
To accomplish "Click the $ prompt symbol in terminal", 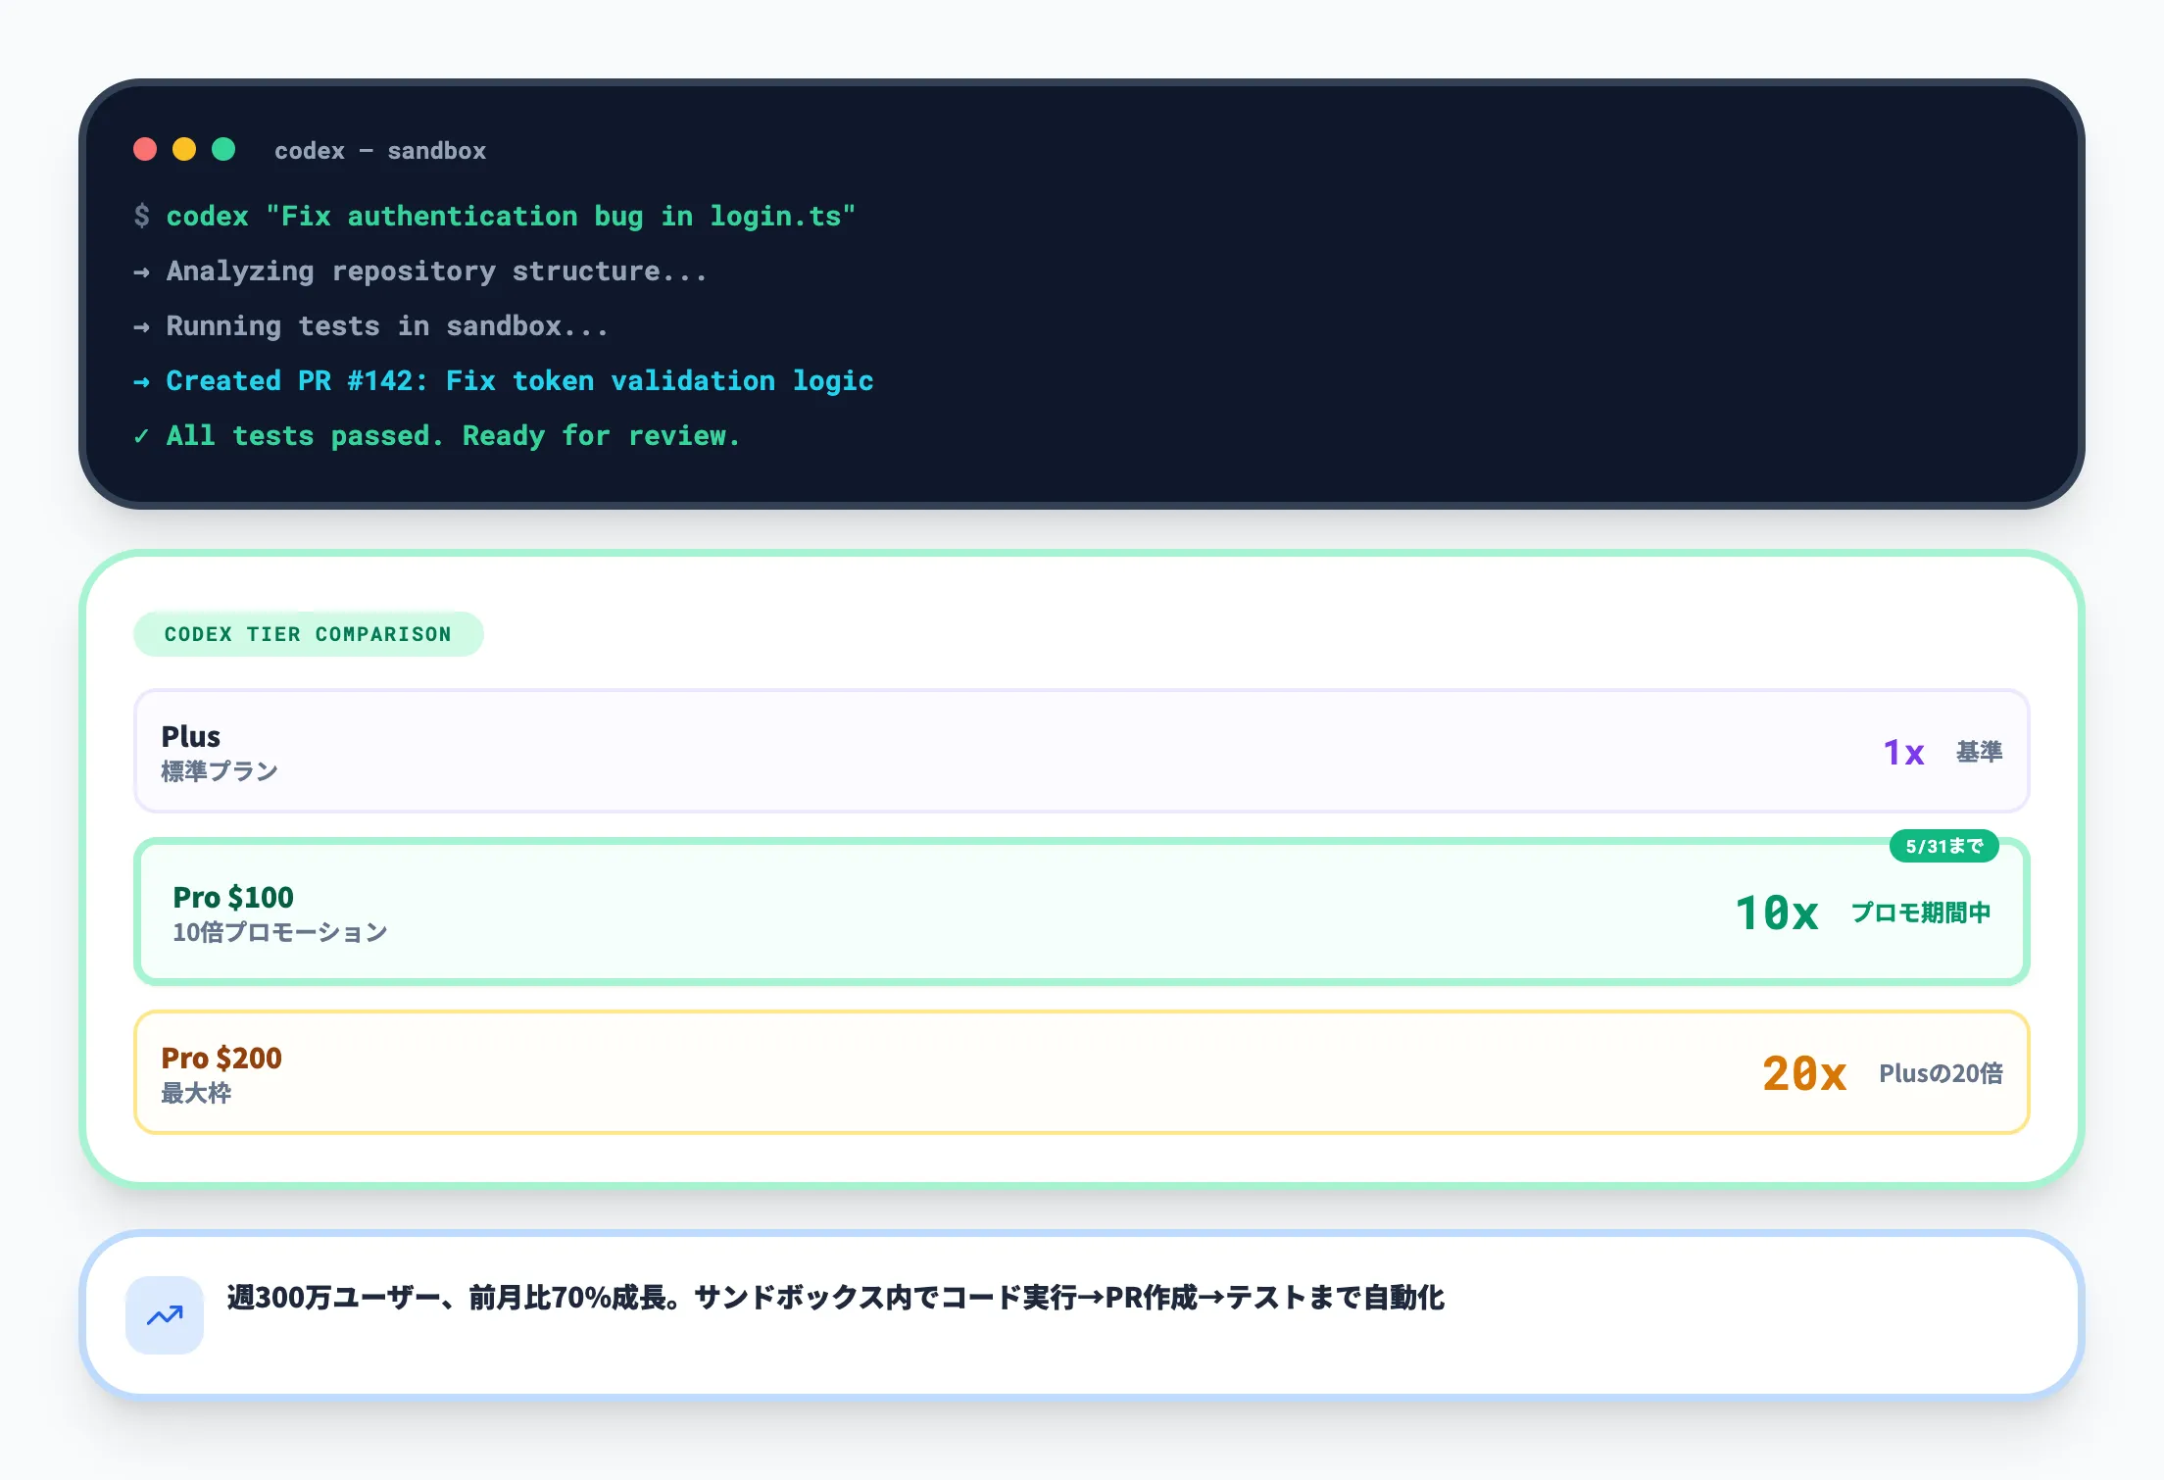I will click(142, 216).
